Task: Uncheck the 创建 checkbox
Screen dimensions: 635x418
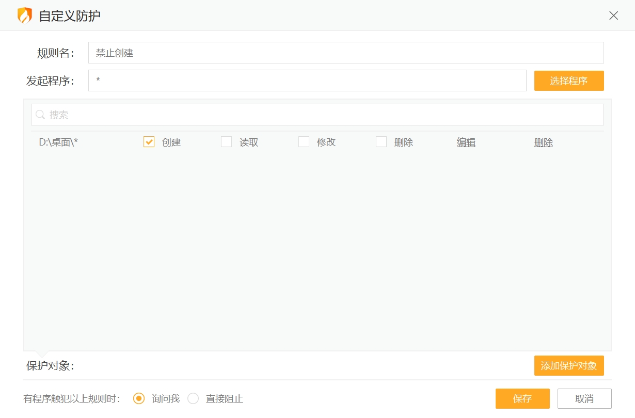Action: point(149,141)
